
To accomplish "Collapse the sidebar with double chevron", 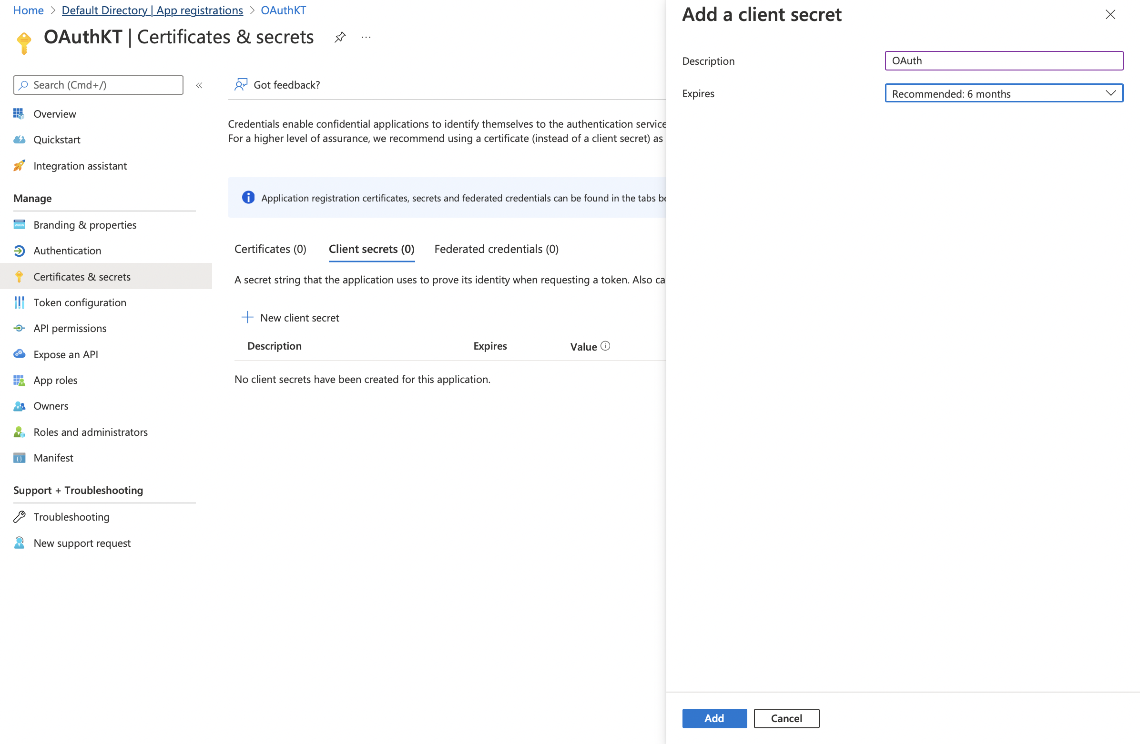I will [199, 85].
